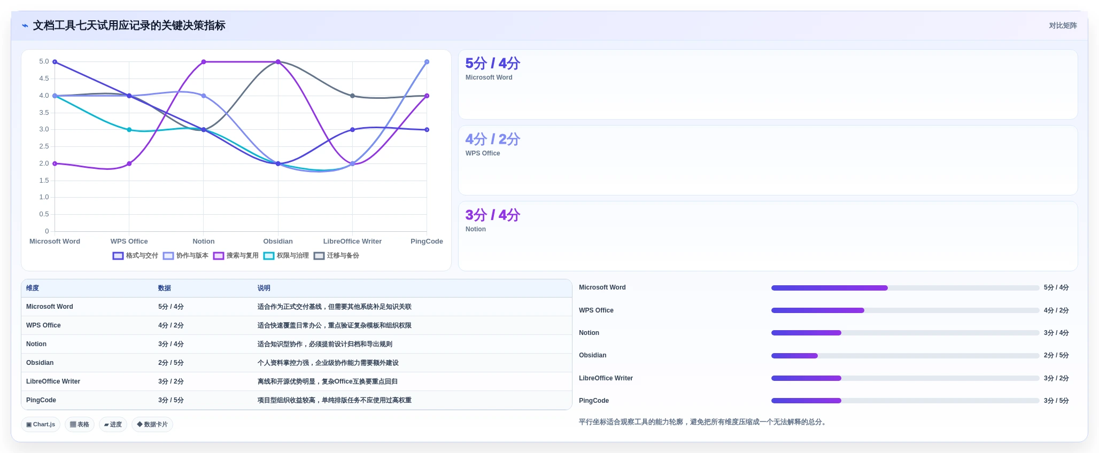Click the 5.0 y-axis tick label

click(44, 61)
